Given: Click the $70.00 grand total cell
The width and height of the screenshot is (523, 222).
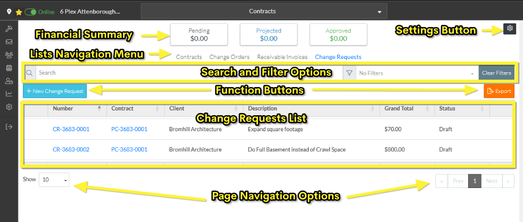Looking at the screenshot, I should (393, 129).
